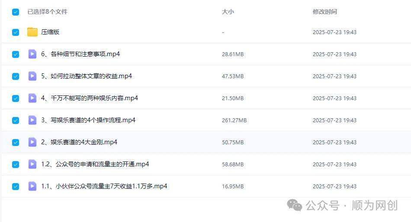Sort files by 大小 column header
Screen dimensions: 411x222
pyautogui.click(x=228, y=12)
